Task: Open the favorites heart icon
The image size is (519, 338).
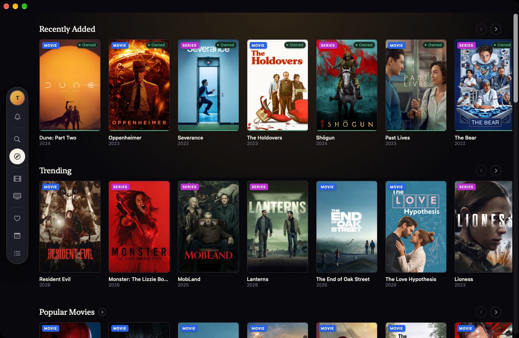Action: pos(17,219)
